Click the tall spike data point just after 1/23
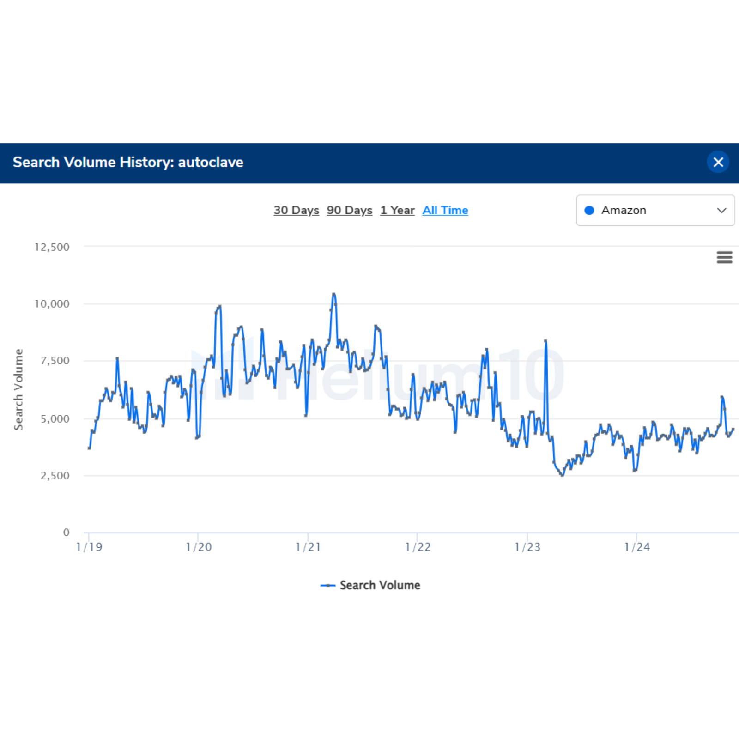Screen dimensions: 739x739 click(x=546, y=341)
